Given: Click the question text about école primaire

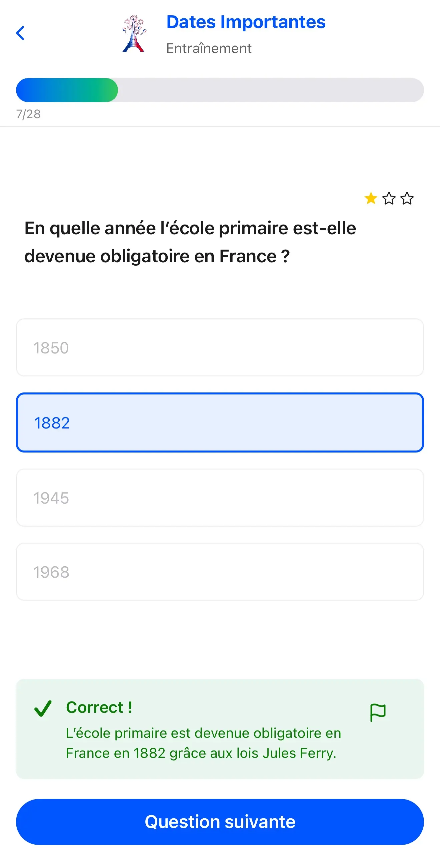Looking at the screenshot, I should pyautogui.click(x=190, y=241).
